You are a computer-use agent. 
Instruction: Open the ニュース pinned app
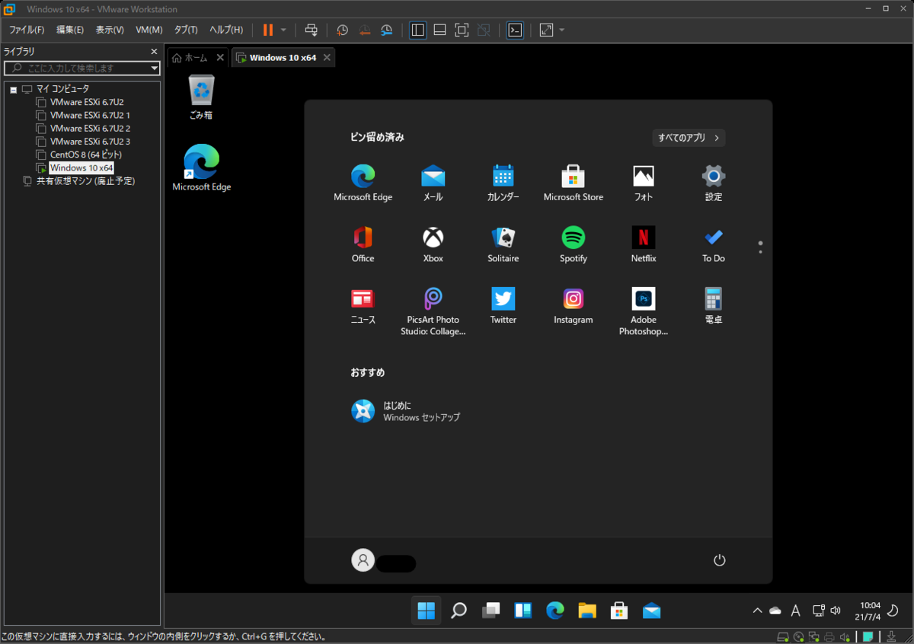click(x=363, y=307)
